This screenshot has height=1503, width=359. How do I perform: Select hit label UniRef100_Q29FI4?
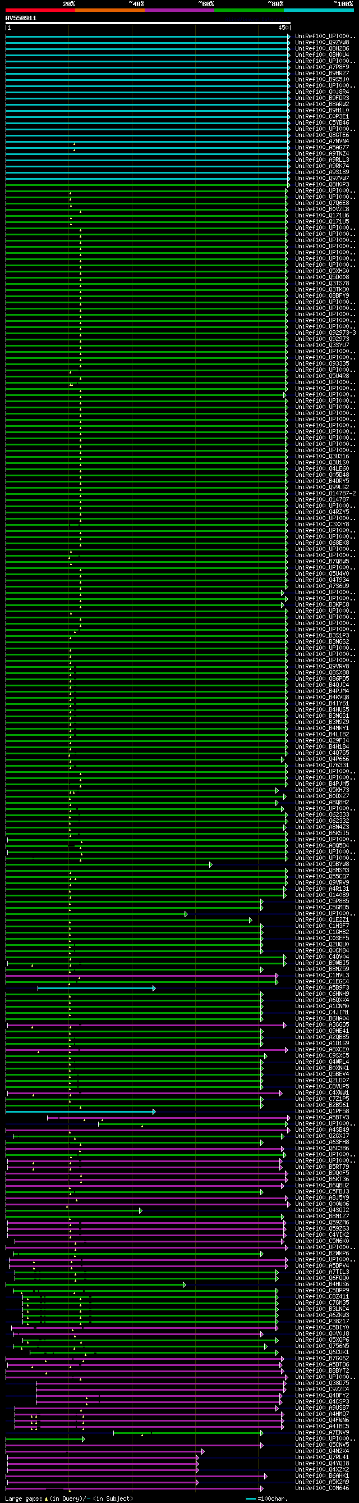point(323,741)
